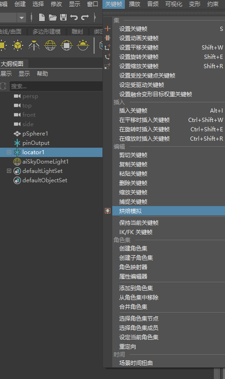The image size is (225, 379).
Task: Click the open scene folder icon
Action: 53,17
